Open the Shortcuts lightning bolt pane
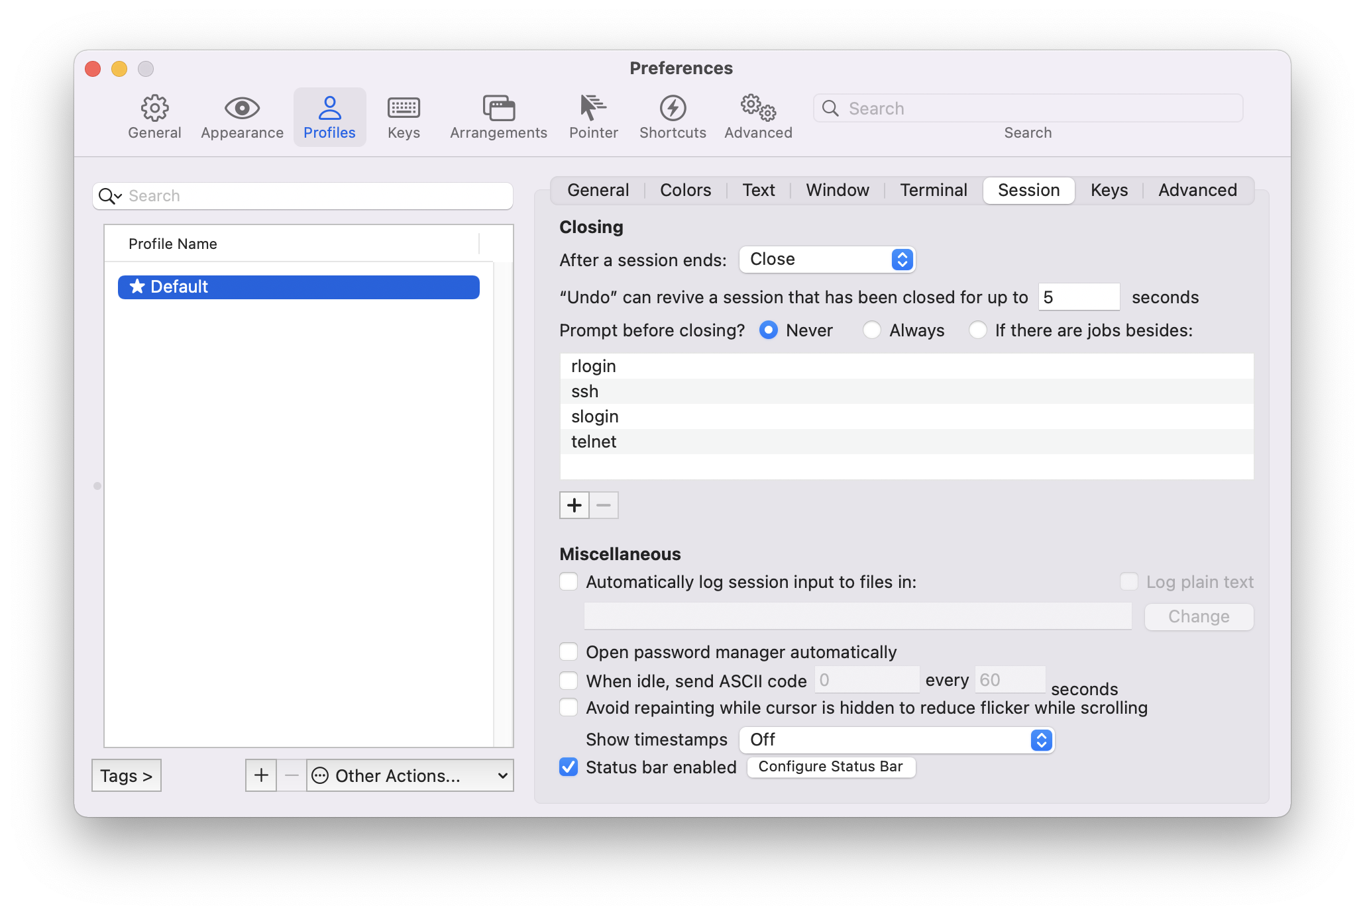This screenshot has width=1365, height=915. coord(673,117)
